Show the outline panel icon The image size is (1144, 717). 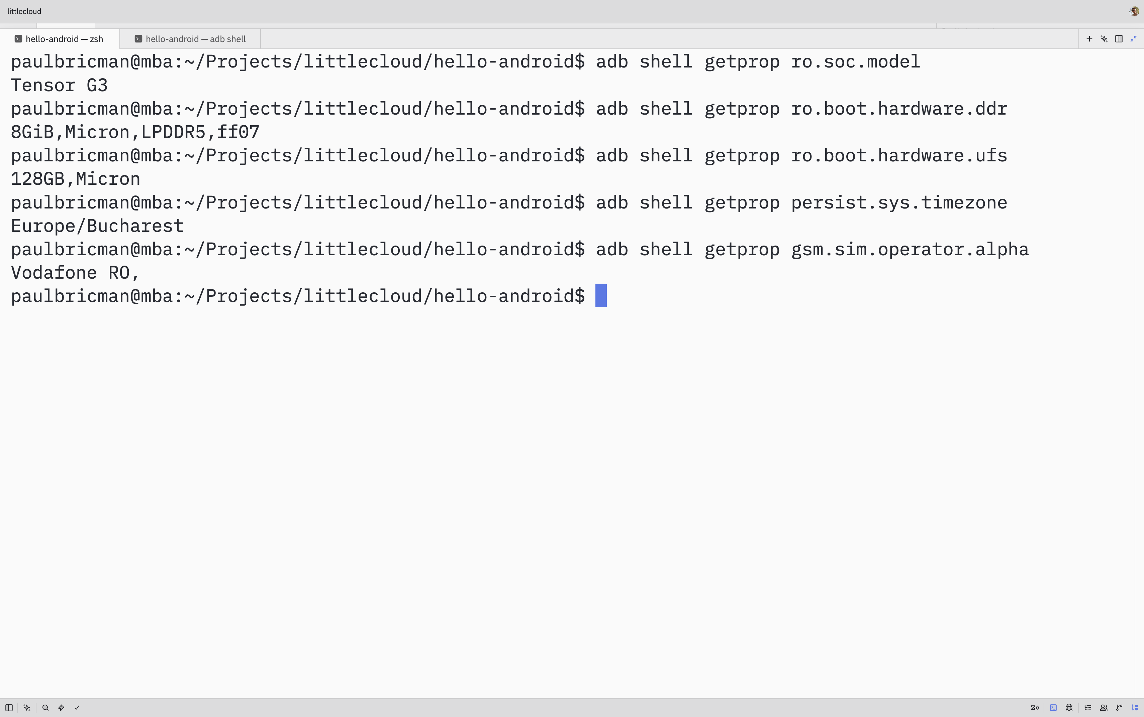1088,708
